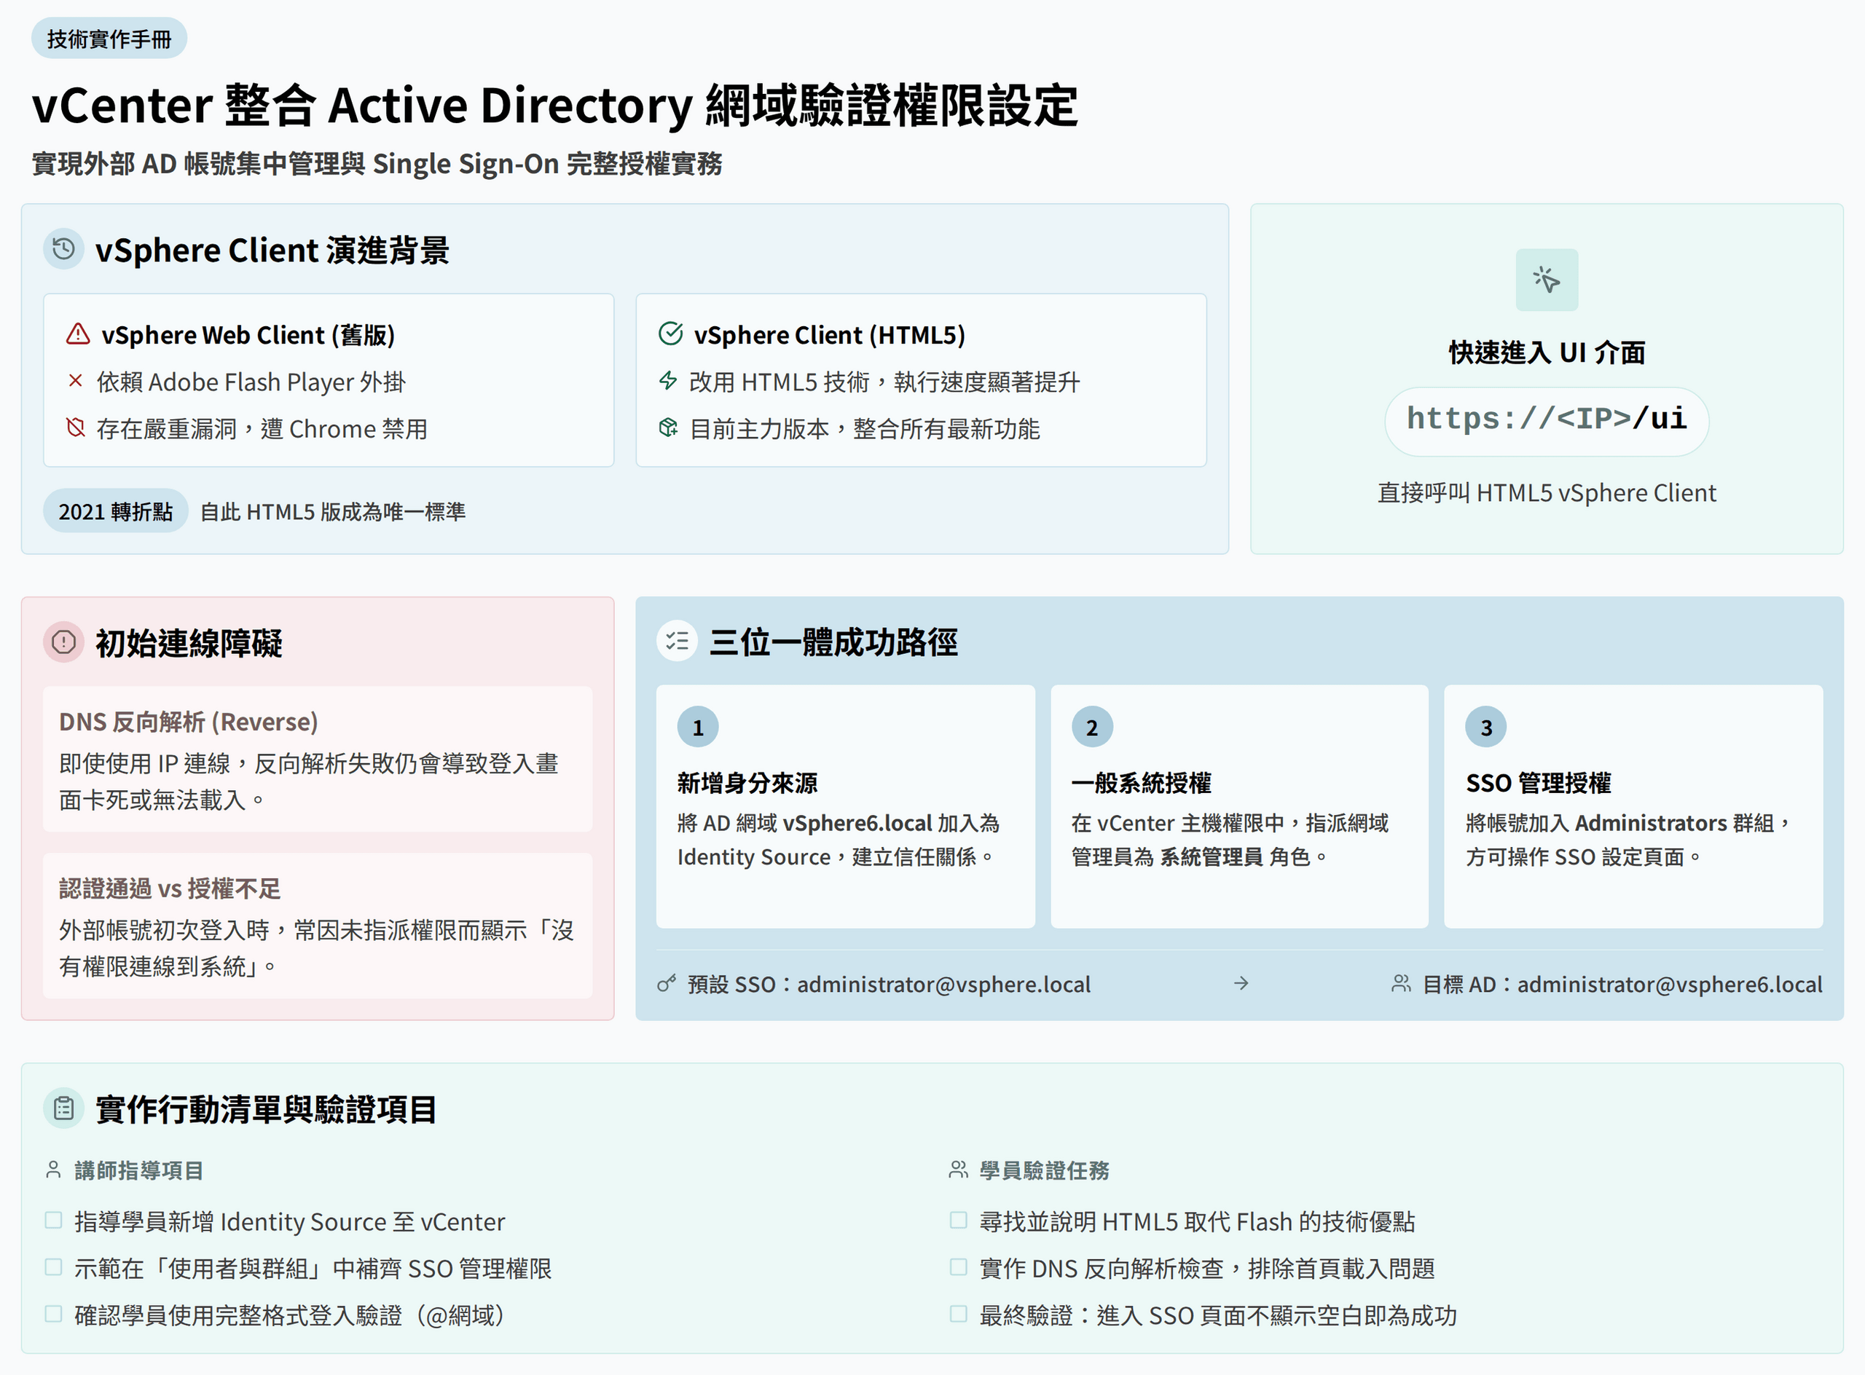Click step number 3 circle for SSO 管理授權
1865x1375 pixels.
pos(1485,727)
